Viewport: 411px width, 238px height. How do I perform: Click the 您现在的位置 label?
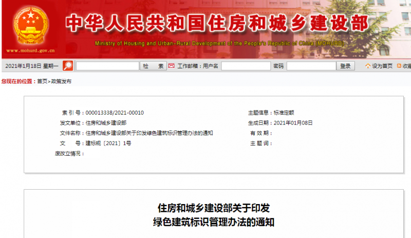pyautogui.click(x=18, y=81)
